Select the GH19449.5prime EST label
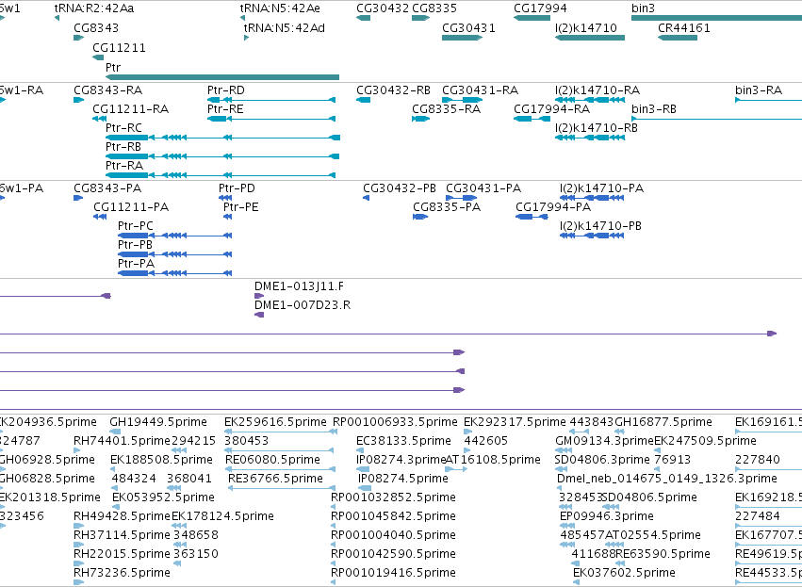 pyautogui.click(x=158, y=422)
